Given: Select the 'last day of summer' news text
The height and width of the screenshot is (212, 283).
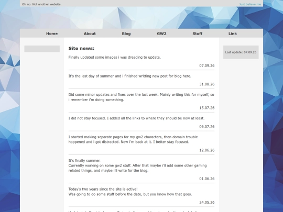Looking at the screenshot, I should [130, 76].
